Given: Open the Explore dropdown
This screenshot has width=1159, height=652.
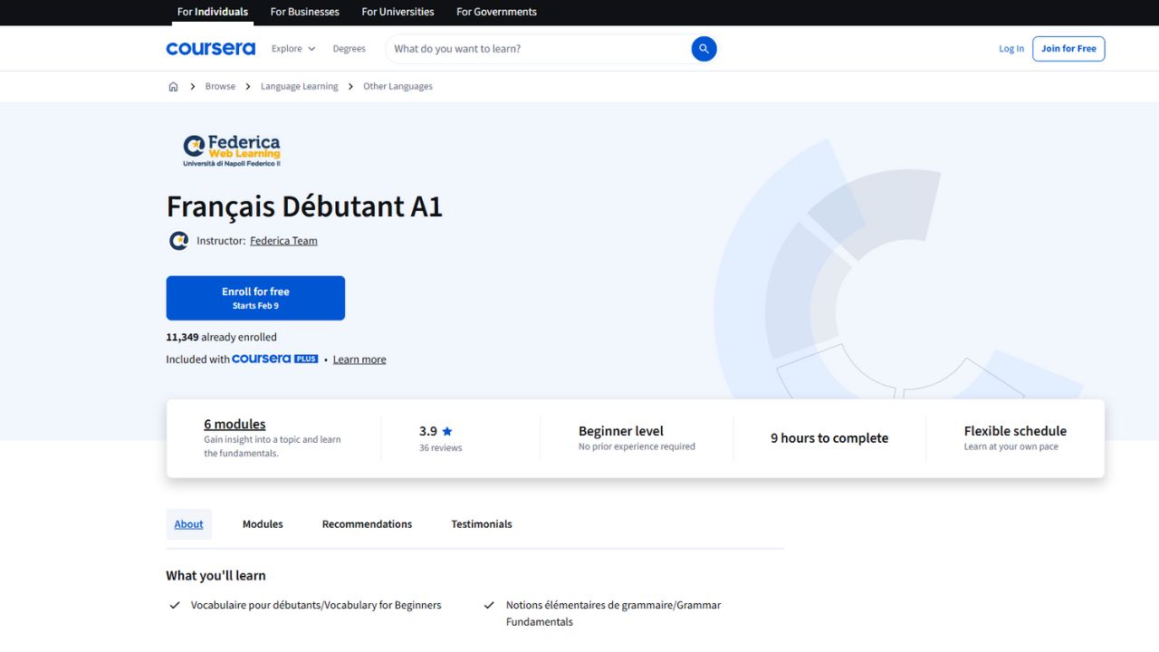Looking at the screenshot, I should point(292,48).
